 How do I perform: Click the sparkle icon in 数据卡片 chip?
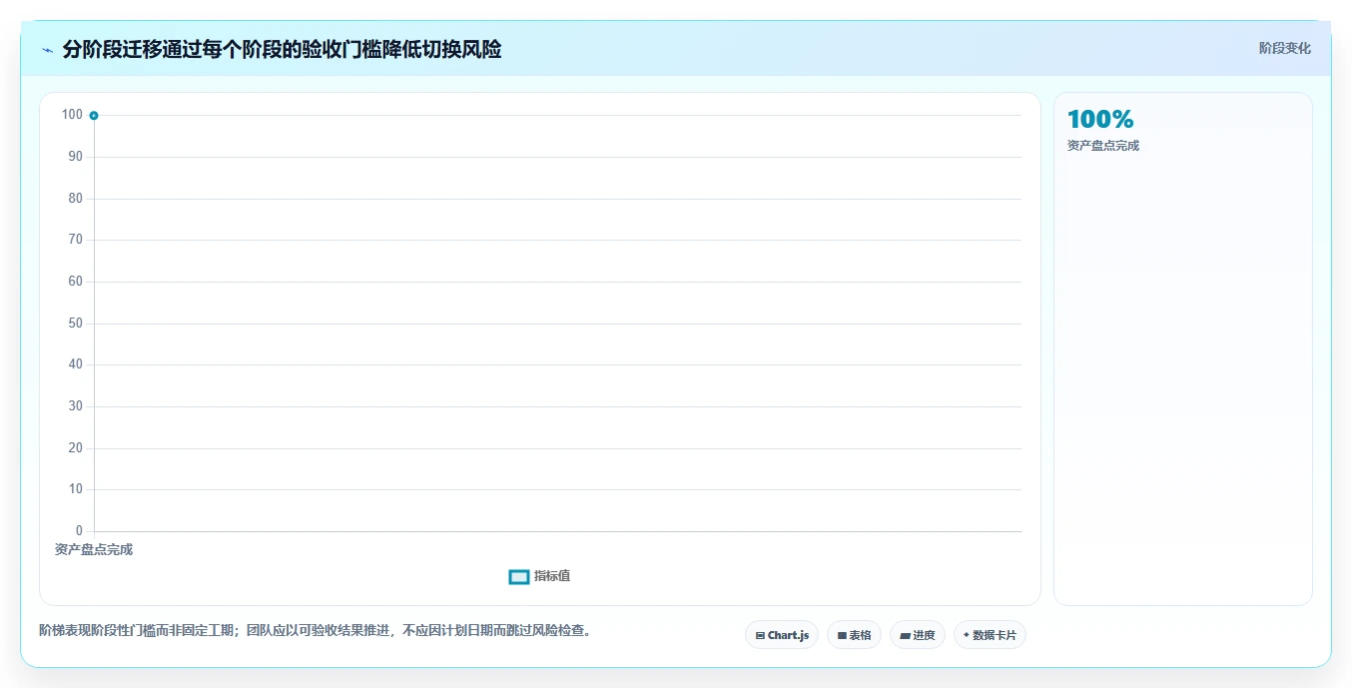click(x=966, y=635)
